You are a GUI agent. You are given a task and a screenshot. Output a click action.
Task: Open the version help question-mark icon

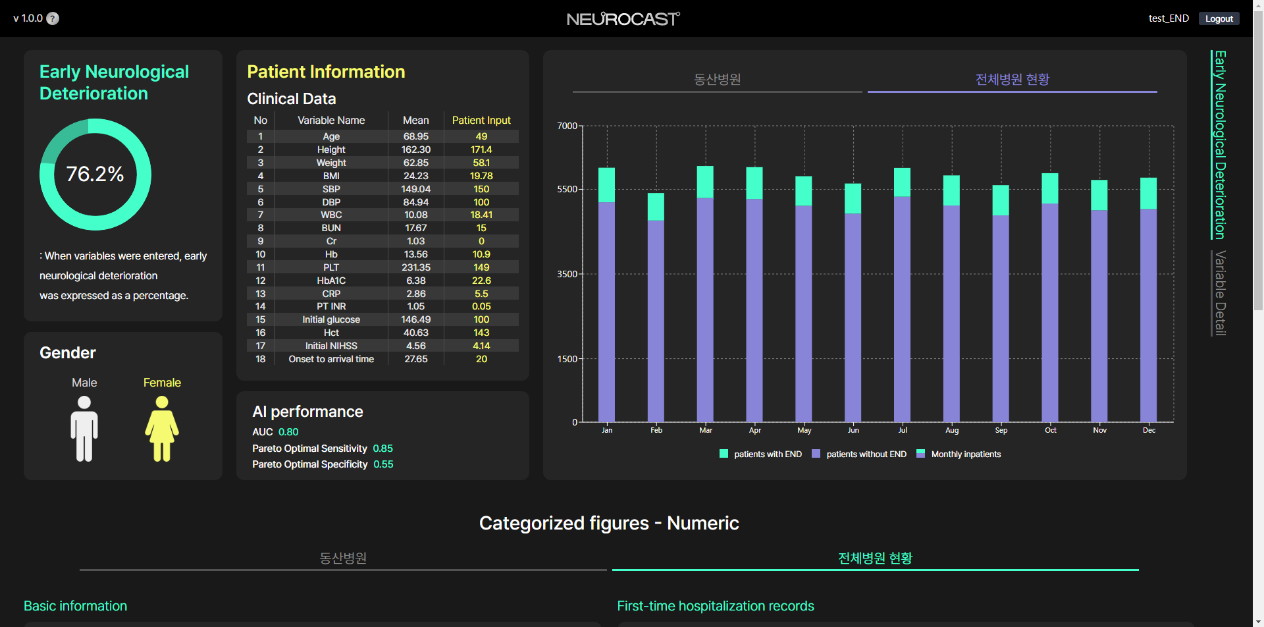tap(53, 18)
